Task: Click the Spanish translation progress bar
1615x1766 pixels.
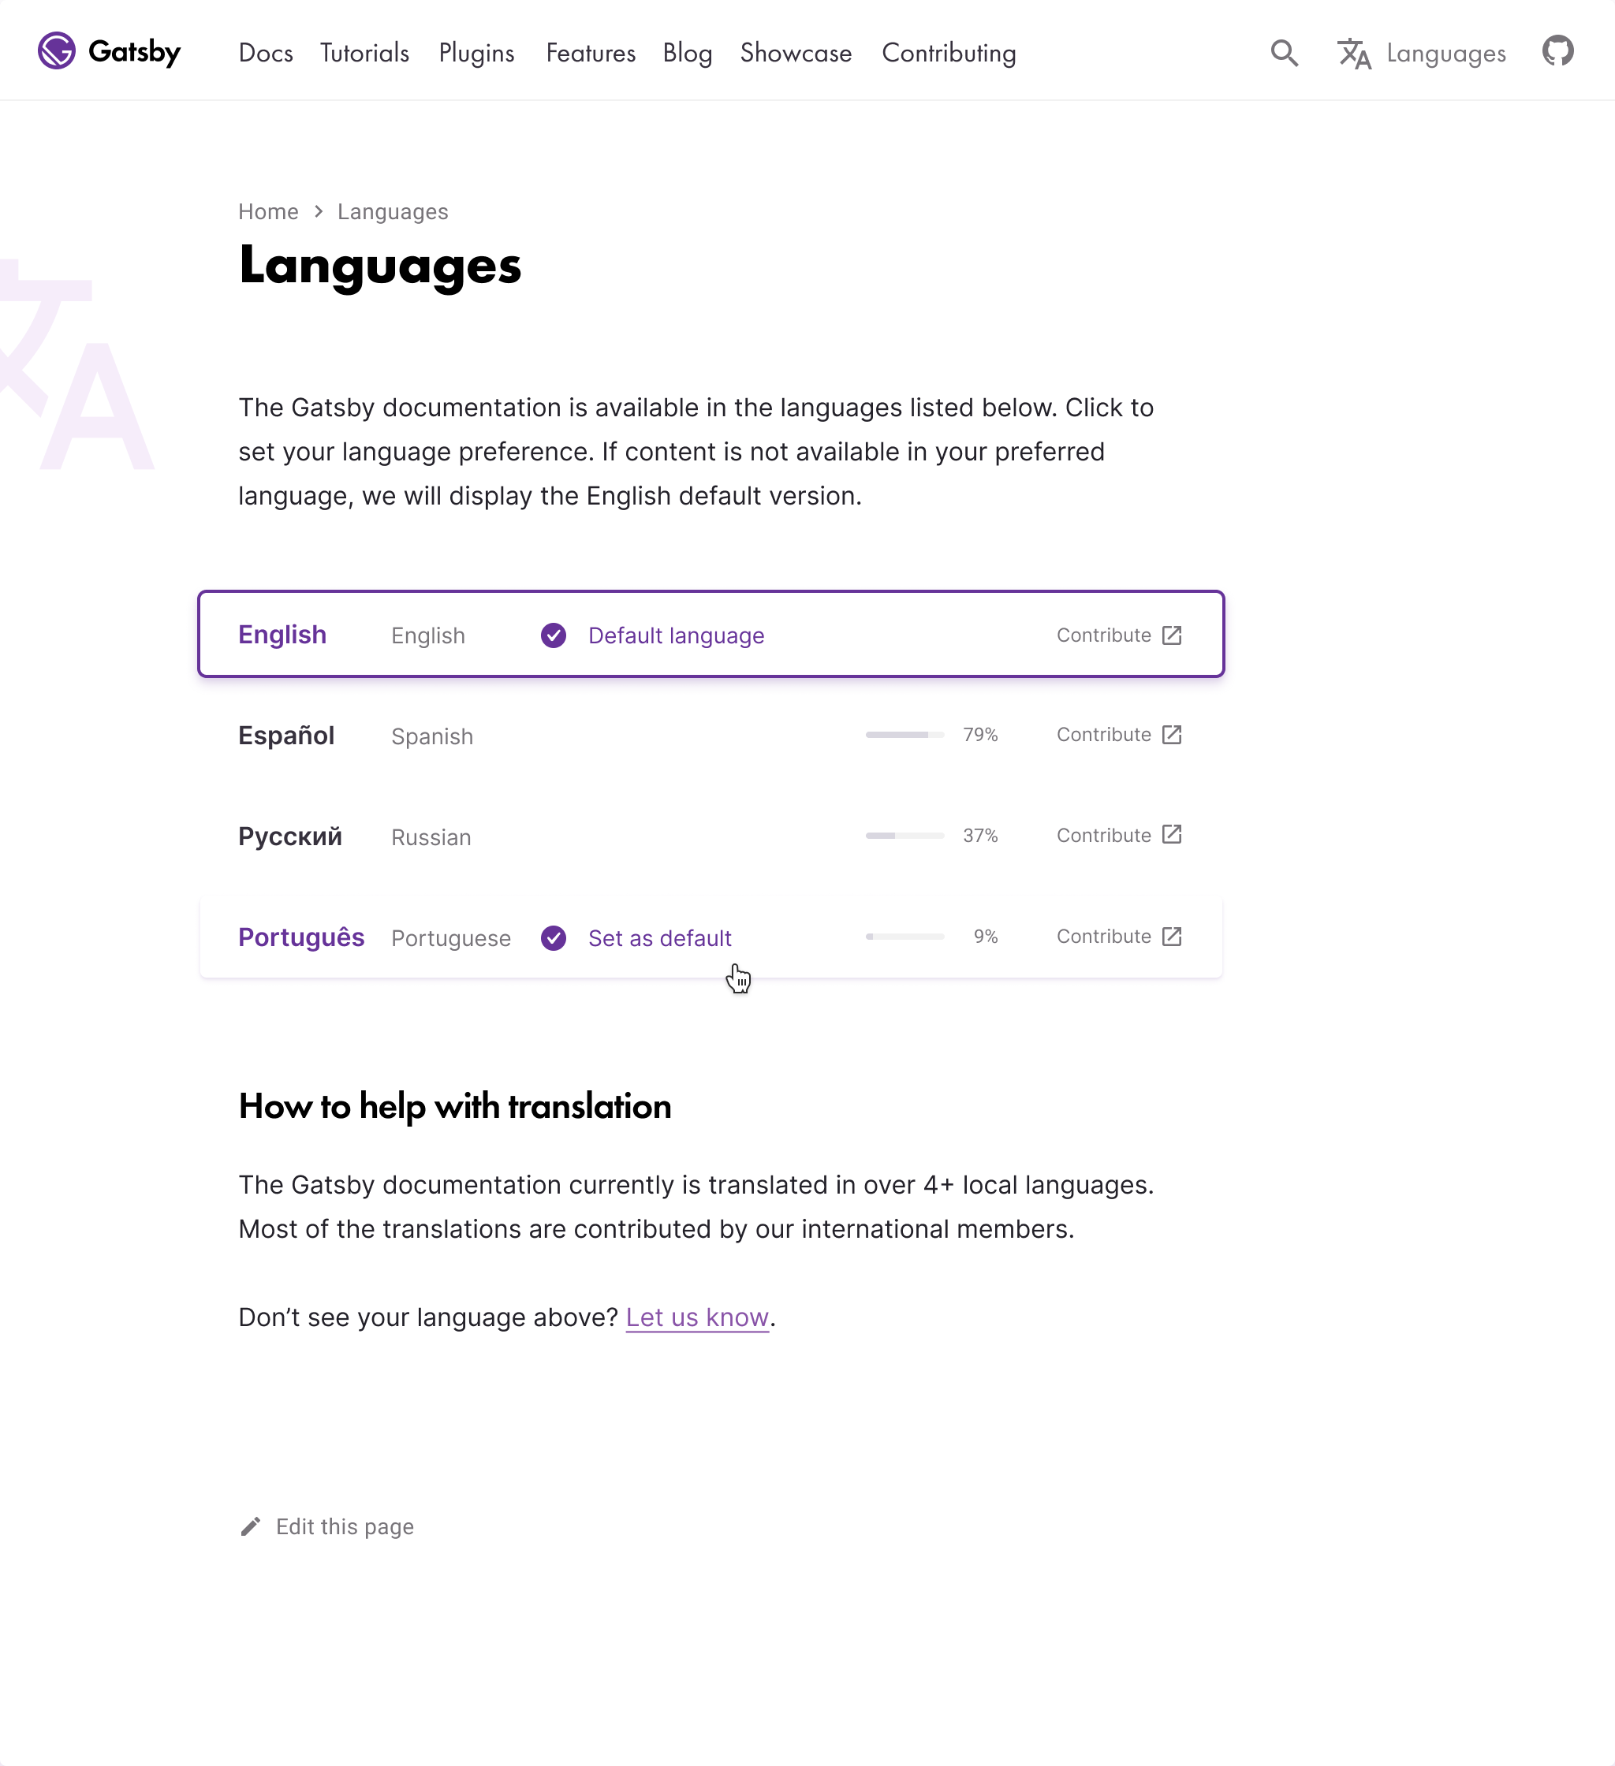Action: (904, 735)
